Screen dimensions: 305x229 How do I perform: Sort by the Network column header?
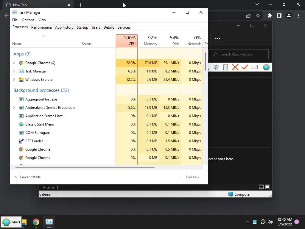tap(192, 41)
